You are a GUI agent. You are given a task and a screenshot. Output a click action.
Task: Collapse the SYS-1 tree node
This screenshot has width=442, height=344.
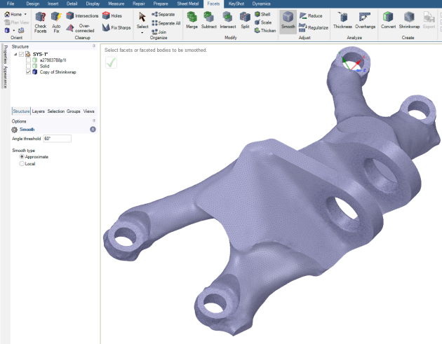15,54
